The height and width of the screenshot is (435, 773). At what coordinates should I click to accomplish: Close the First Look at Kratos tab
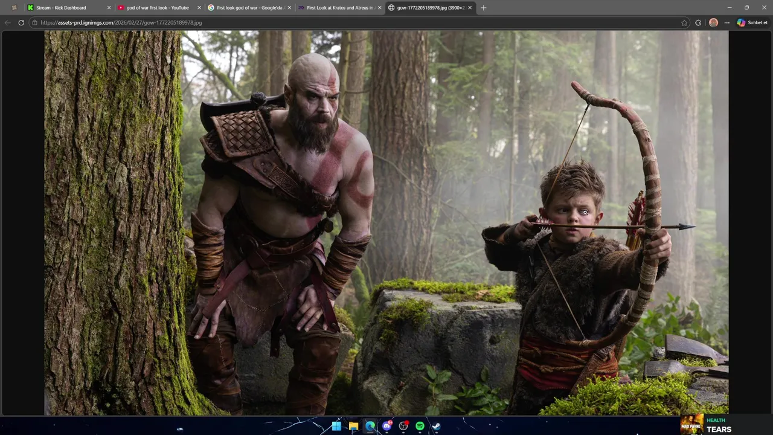click(x=380, y=8)
